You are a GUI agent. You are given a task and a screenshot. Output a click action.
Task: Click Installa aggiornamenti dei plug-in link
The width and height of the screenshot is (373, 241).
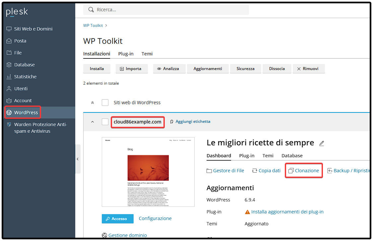pos(287,212)
